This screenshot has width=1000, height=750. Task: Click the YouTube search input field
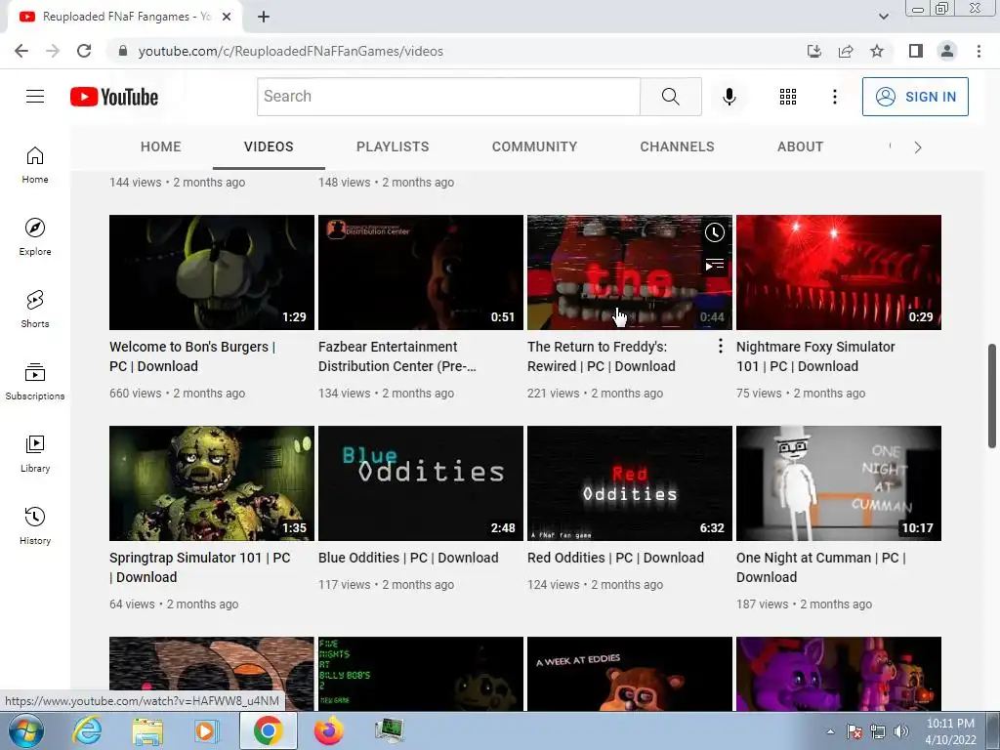[448, 97]
